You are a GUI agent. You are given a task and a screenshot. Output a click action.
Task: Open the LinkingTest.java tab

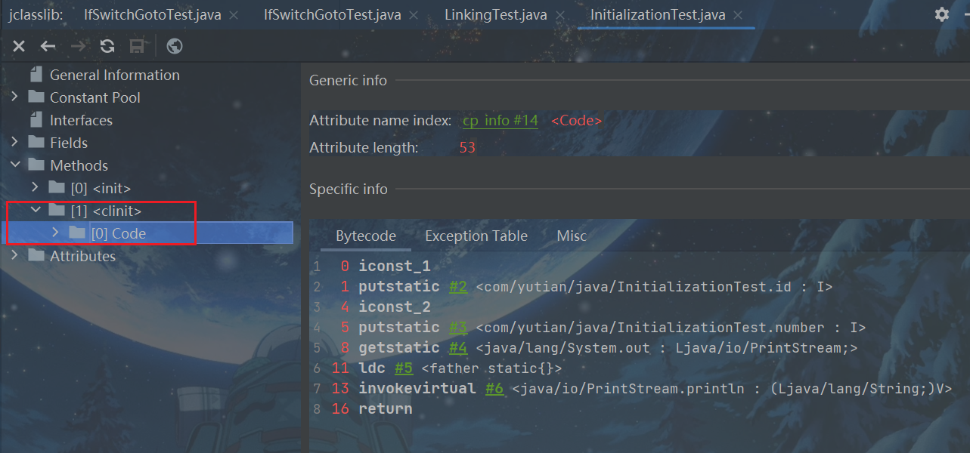click(x=495, y=15)
